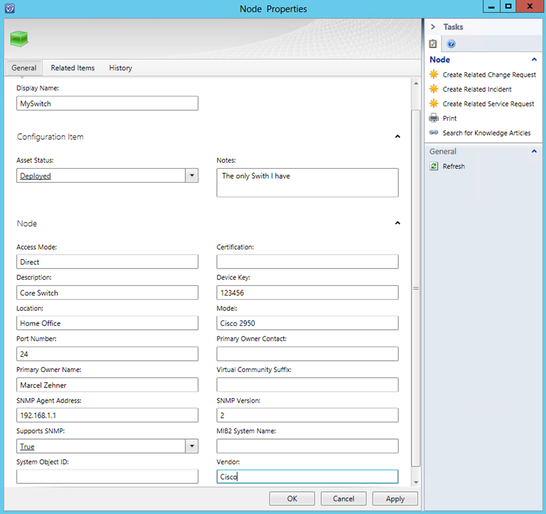Screen dimensions: 546x514
Task: Click the Create Related Change Request star icon
Action: pyautogui.click(x=434, y=74)
